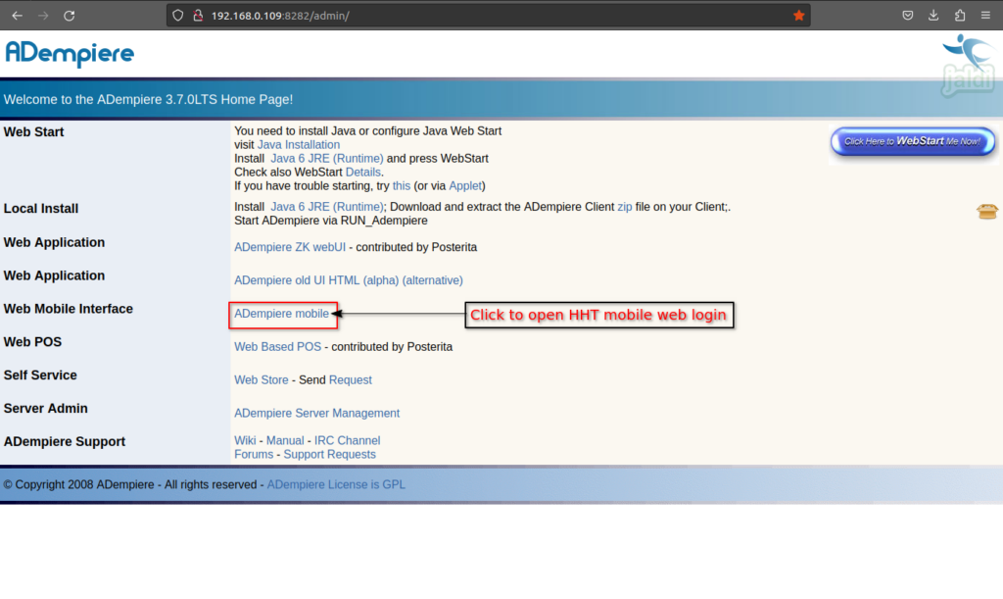Viewport: 1003px width, 599px height.
Task: Click the WebStart Me Now button
Action: click(913, 141)
